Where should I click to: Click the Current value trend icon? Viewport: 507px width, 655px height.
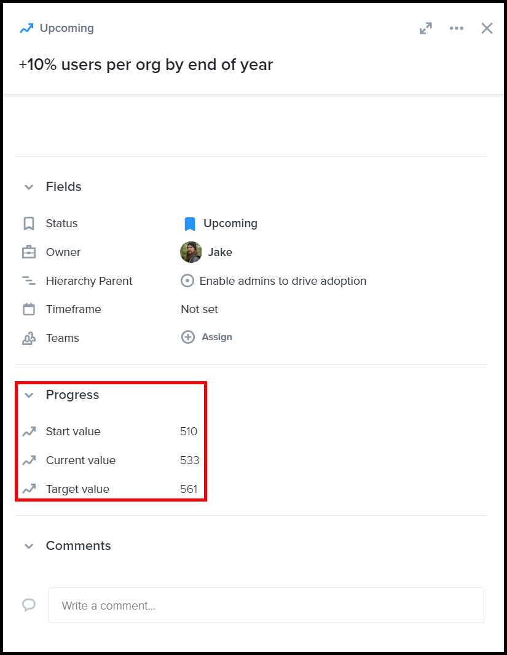click(29, 460)
